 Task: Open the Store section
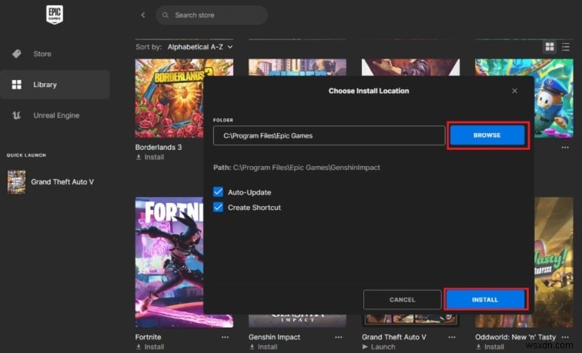[42, 54]
